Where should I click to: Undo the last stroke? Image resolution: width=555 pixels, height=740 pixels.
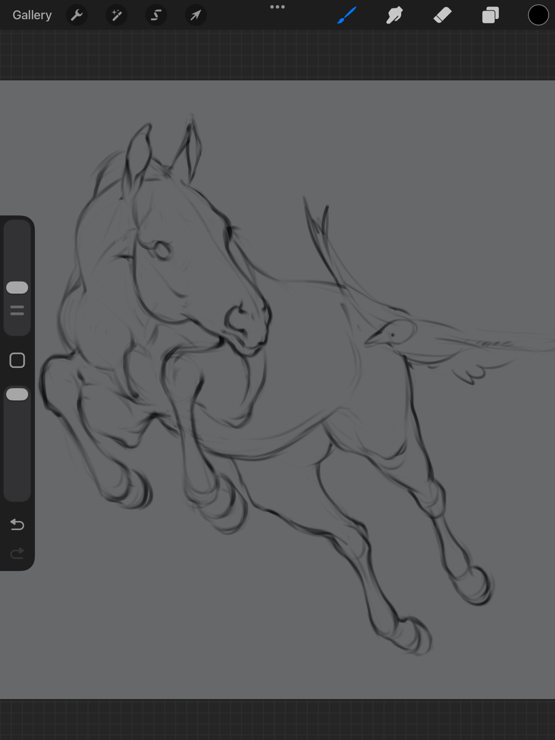17,524
